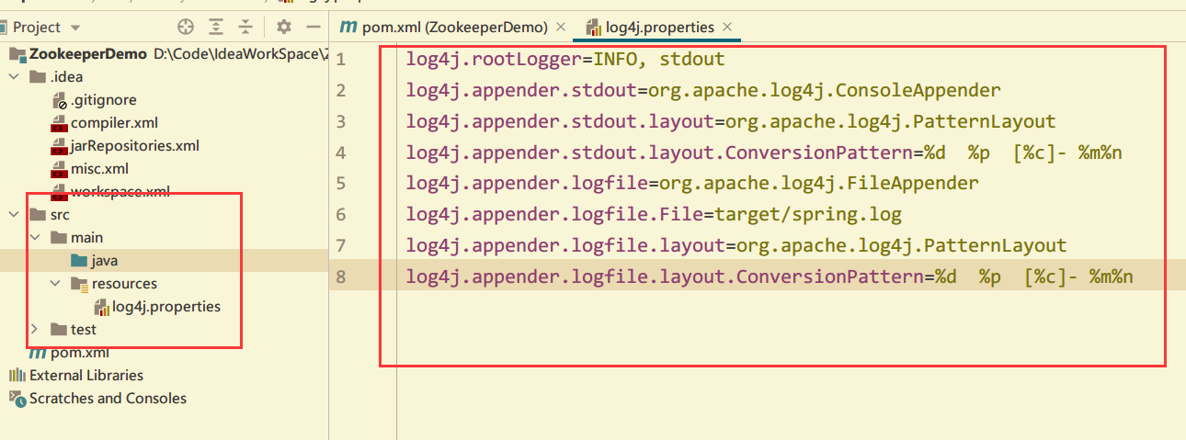This screenshot has width=1186, height=440.
Task: Click the Collapse All icon in Project panel
Action: coord(245,27)
